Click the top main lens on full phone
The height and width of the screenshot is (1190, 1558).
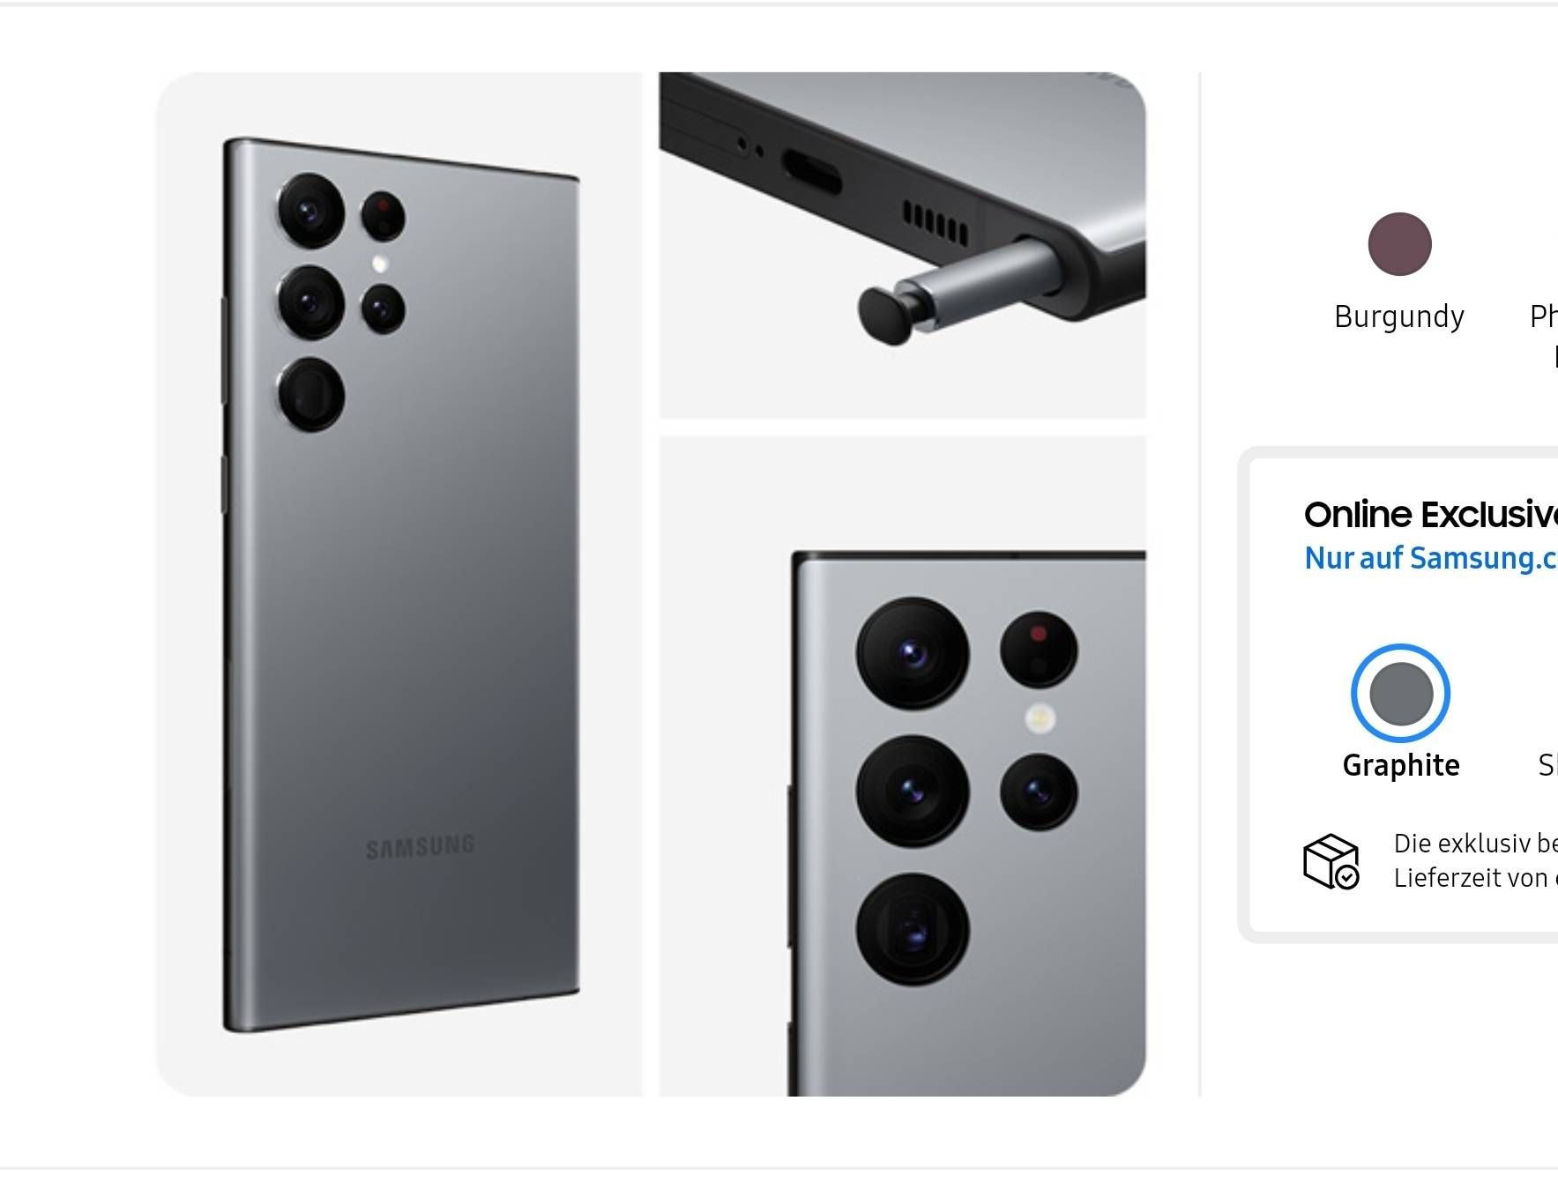tap(310, 211)
